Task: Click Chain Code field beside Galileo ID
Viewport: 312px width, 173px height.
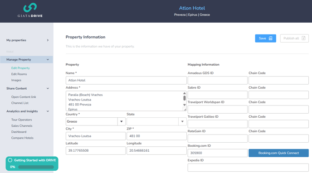Action: [x=278, y=124]
